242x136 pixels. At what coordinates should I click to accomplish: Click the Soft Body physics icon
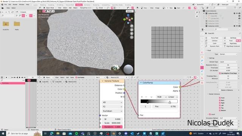225,38
